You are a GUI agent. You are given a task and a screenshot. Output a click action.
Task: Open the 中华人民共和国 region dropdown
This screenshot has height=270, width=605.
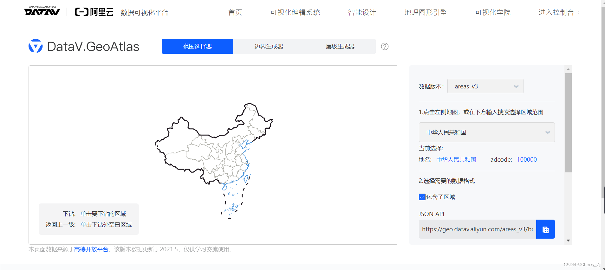(487, 132)
